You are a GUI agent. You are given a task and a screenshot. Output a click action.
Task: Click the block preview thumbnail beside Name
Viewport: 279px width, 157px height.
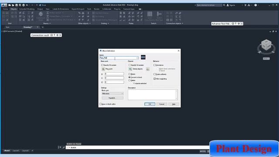[x=143, y=57]
